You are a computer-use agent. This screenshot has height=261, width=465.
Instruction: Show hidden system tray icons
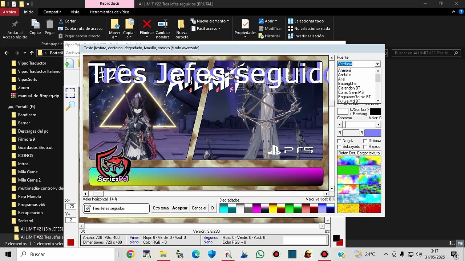pyautogui.click(x=386, y=254)
